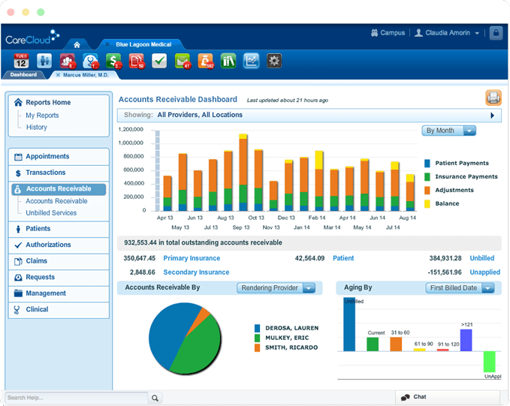Expand Claims reports section

[x=59, y=261]
